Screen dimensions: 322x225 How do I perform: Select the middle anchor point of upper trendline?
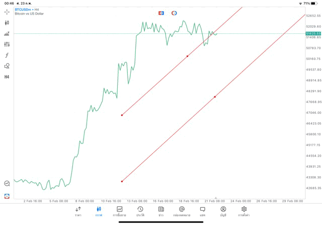click(x=187, y=56)
